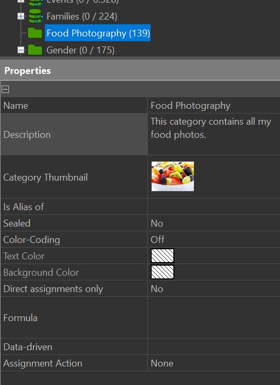Select the Sealed property label
The image size is (280, 385).
click(x=17, y=223)
